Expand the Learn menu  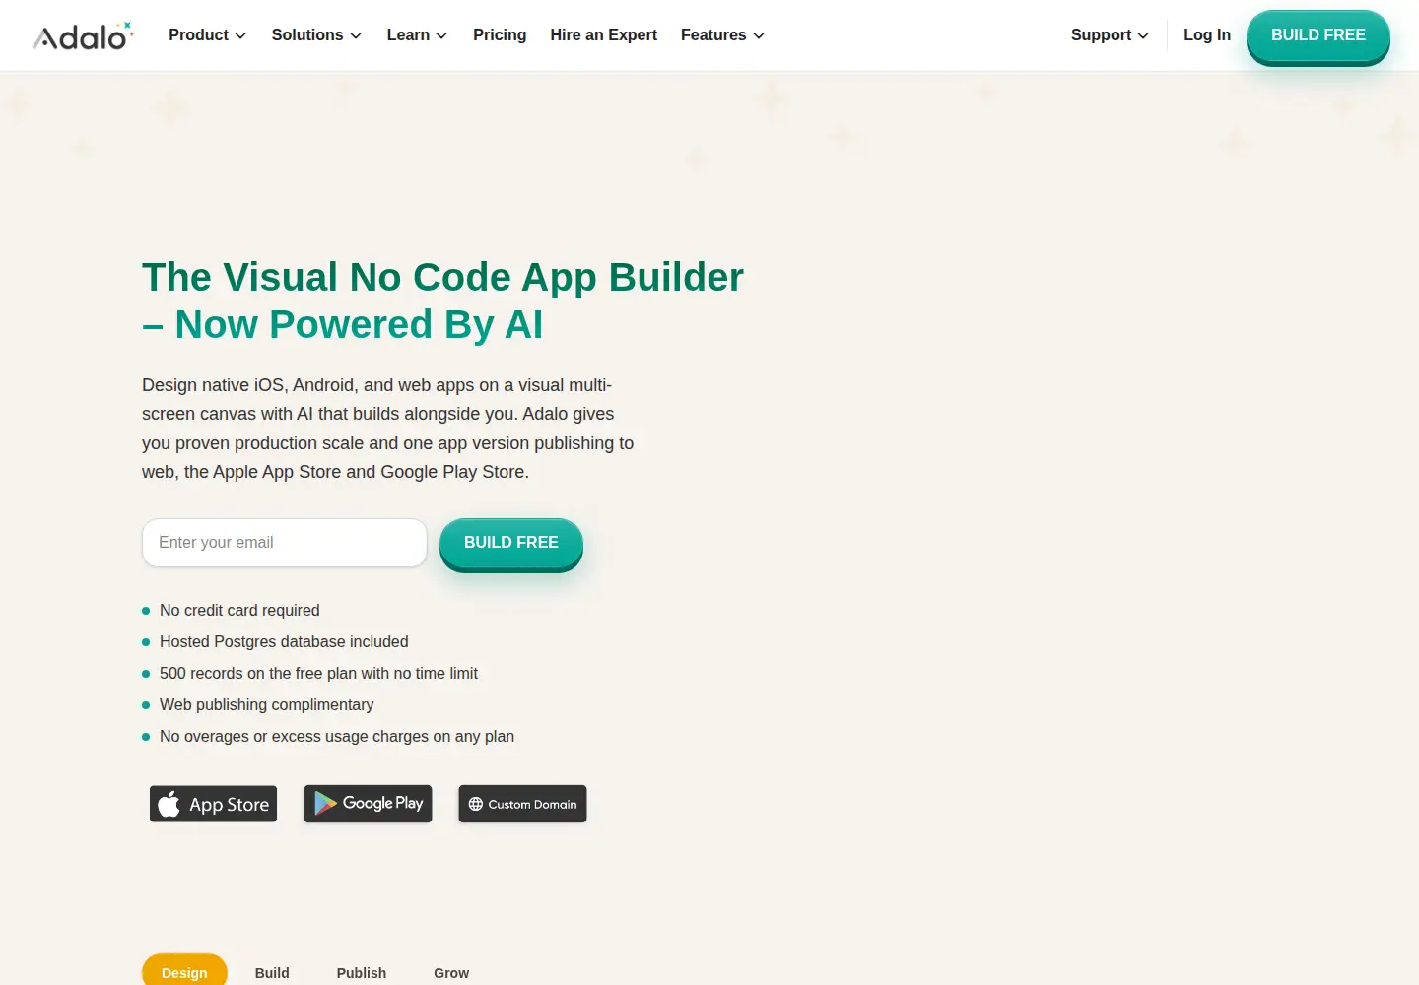click(417, 35)
